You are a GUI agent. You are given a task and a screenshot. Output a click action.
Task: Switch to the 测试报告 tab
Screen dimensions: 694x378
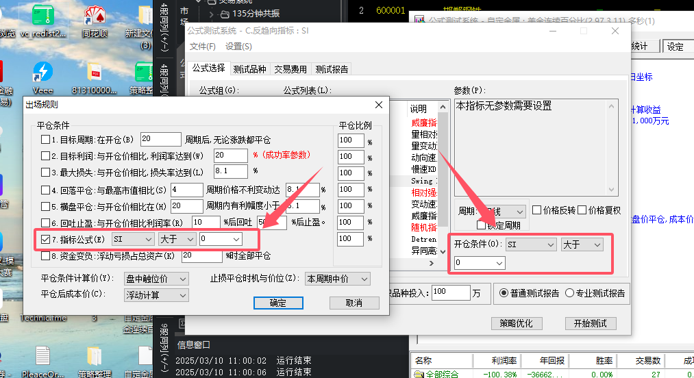tap(332, 69)
